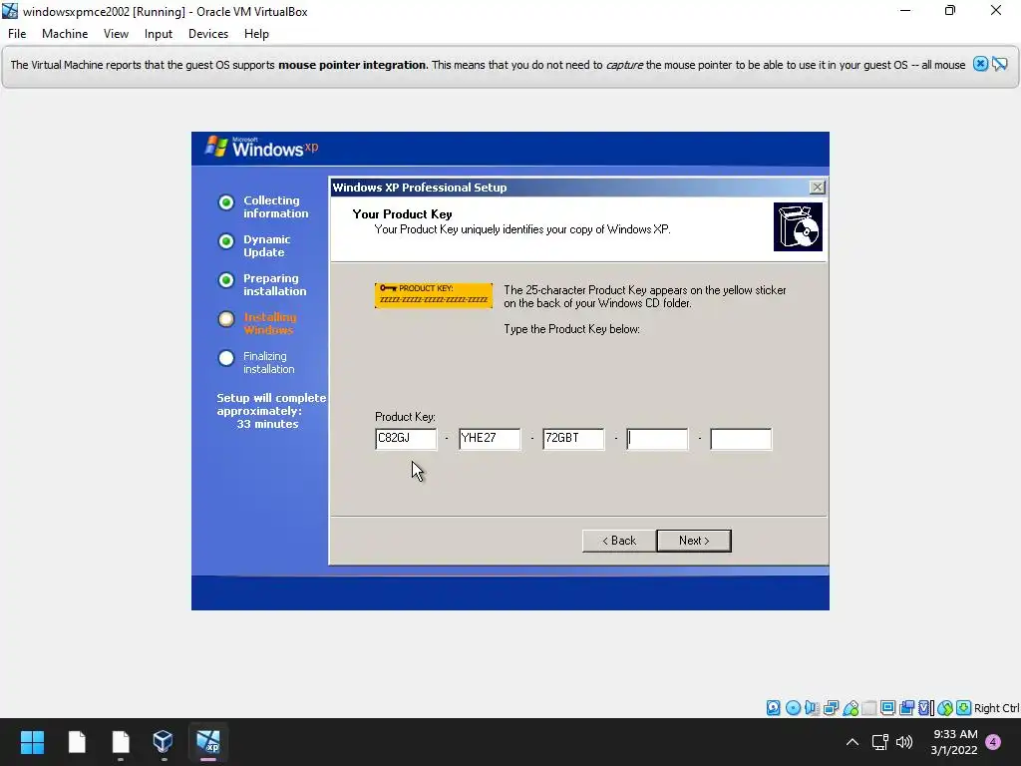Close the Windows XP Professional Setup dialog
This screenshot has height=766, width=1021.
click(818, 188)
